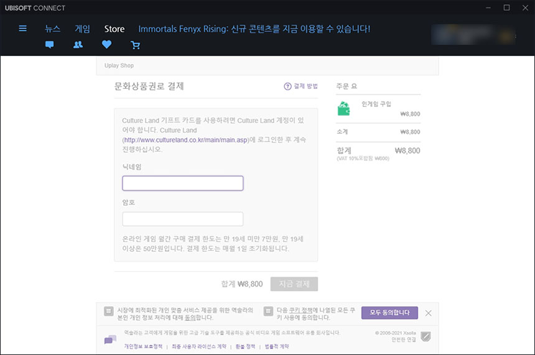The image size is (535, 355).
Task: Click the 문화상품권로 결제 heading
Action: tap(149, 86)
